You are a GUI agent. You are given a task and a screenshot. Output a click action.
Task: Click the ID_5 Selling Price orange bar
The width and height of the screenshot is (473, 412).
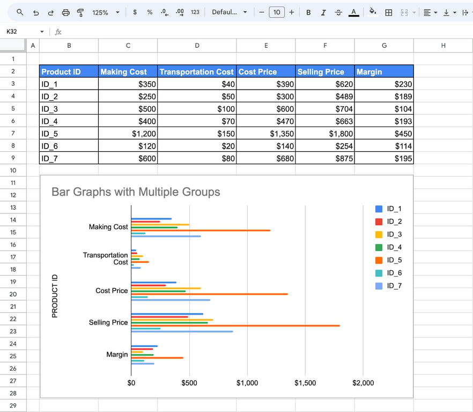pos(235,326)
